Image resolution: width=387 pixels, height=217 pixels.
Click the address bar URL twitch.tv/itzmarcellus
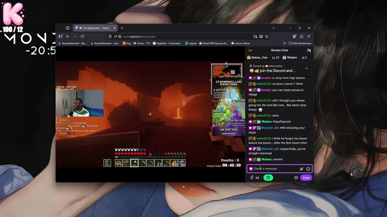(x=140, y=37)
